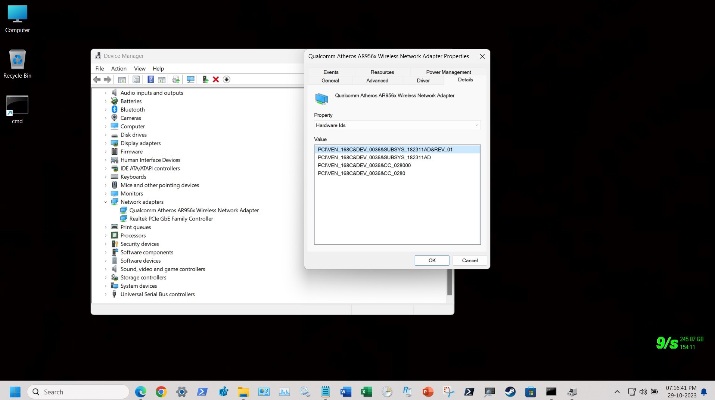This screenshot has width=715, height=400.
Task: Select hardware ID ending CC_0280
Action: pos(361,174)
